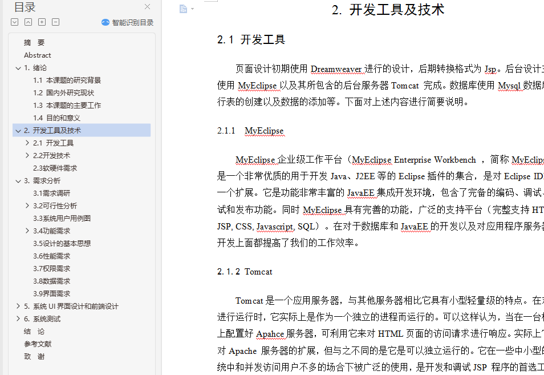Viewport: 544px width, 375px height.
Task: Collapse the 3. 需求分析 section
Action: (x=18, y=181)
